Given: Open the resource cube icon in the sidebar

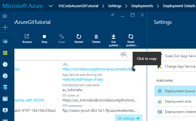Looking at the screenshot, I should (5, 41).
